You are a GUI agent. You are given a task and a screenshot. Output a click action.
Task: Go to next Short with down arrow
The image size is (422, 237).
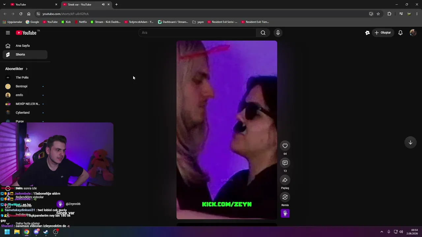click(x=410, y=143)
